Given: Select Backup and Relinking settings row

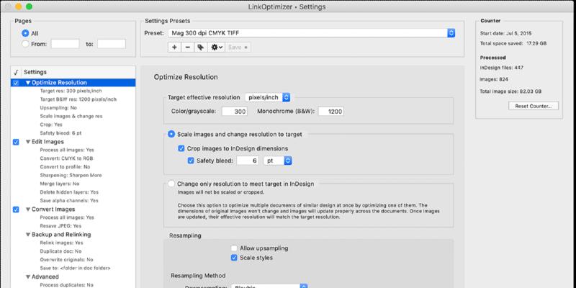Looking at the screenshot, I should (73, 235).
